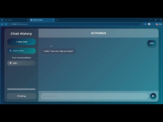163x122 pixels.
Task: Focus the Search chats field
Action: tap(21, 51)
